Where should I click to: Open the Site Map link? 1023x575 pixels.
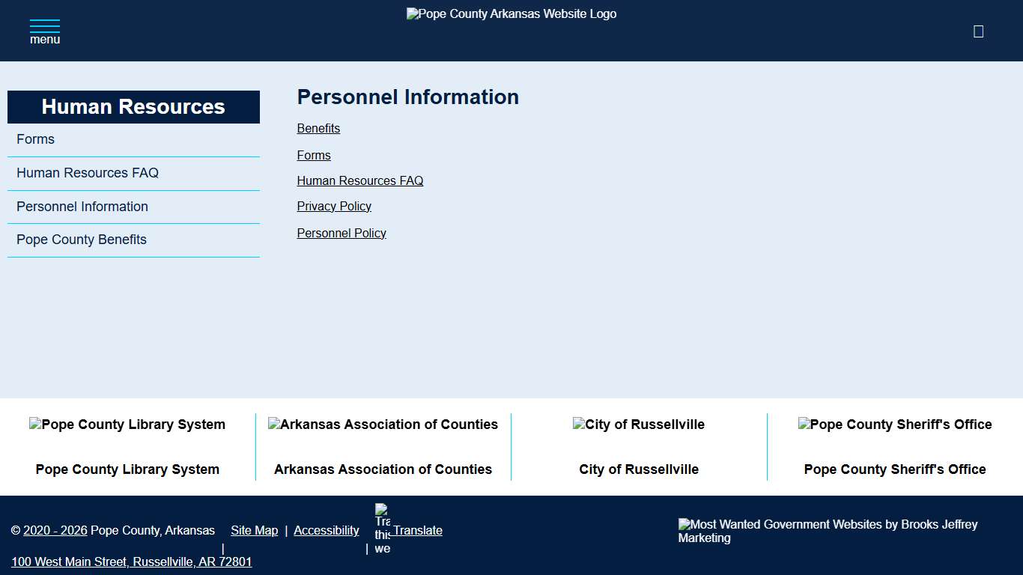[x=254, y=530]
